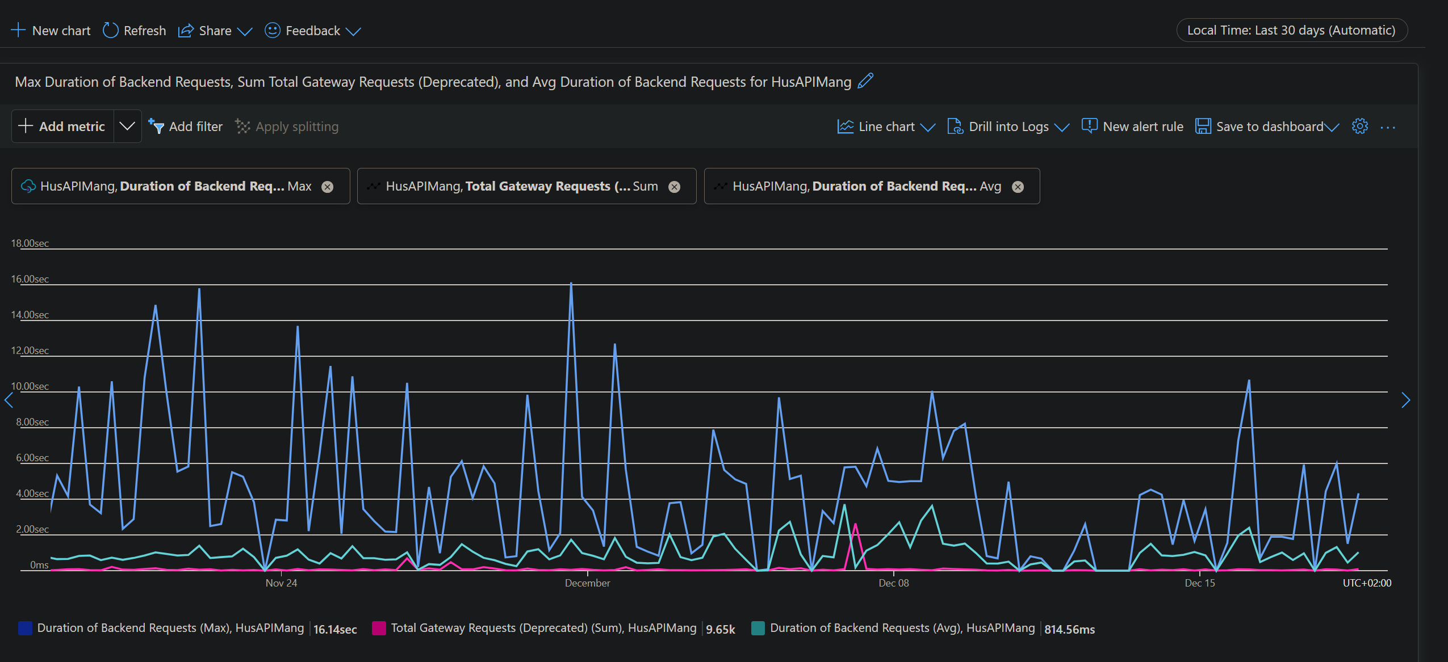Screen dimensions: 1448x662
Task: Remove the Avg Duration of Backend Requests metric
Action: click(x=1018, y=187)
